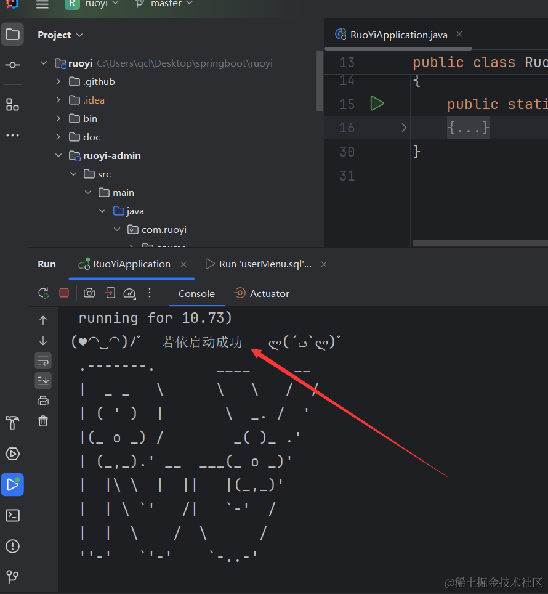The image size is (548, 594).
Task: Stop the running application with red square
Action: coord(64,293)
